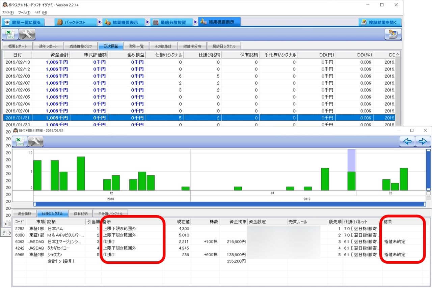Toggle the small checkbox right of chart axis

(428, 193)
